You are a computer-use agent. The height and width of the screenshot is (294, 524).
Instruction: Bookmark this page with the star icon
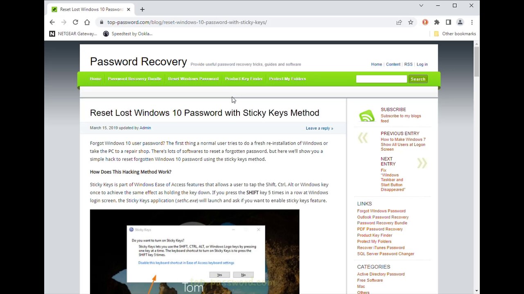411,22
